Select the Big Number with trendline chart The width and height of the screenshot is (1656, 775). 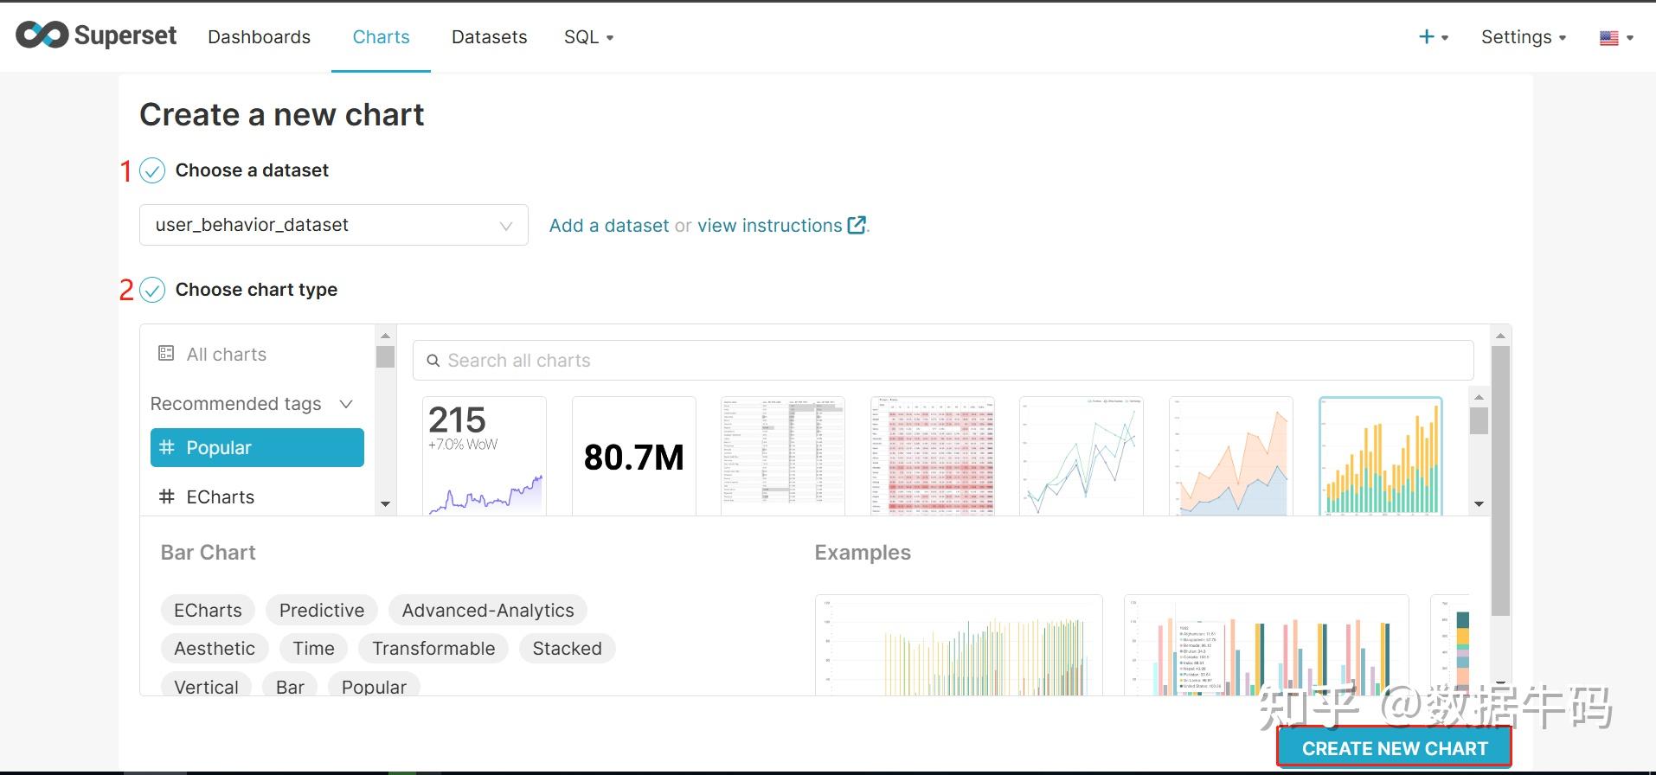[485, 456]
